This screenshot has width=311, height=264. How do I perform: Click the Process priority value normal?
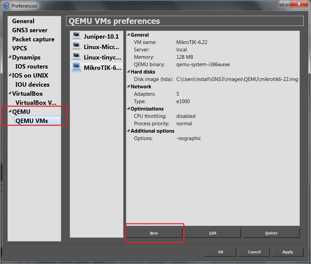pos(184,124)
